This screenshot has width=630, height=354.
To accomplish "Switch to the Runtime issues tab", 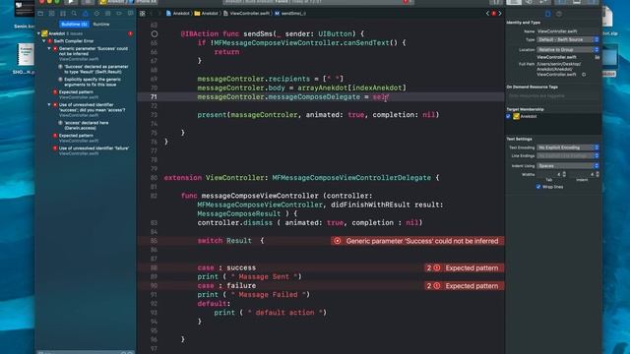I will click(x=101, y=24).
